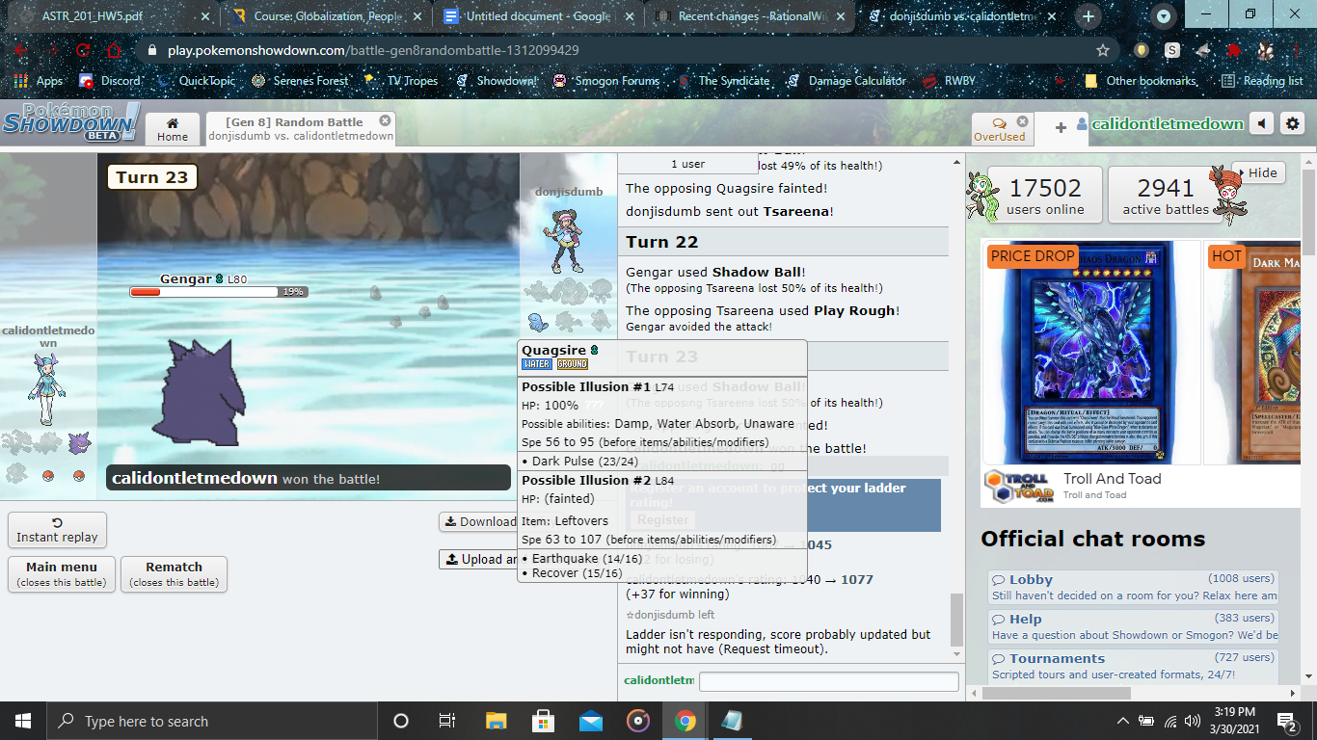The height and width of the screenshot is (740, 1317).
Task: Toggle the Showdown sound mute icon
Action: pyautogui.click(x=1262, y=123)
